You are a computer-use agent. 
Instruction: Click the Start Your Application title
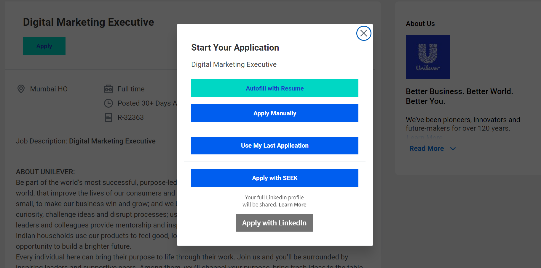[235, 48]
